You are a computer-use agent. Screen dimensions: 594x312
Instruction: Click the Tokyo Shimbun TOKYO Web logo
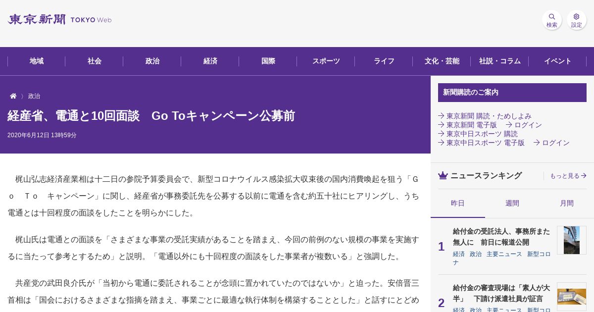(59, 20)
